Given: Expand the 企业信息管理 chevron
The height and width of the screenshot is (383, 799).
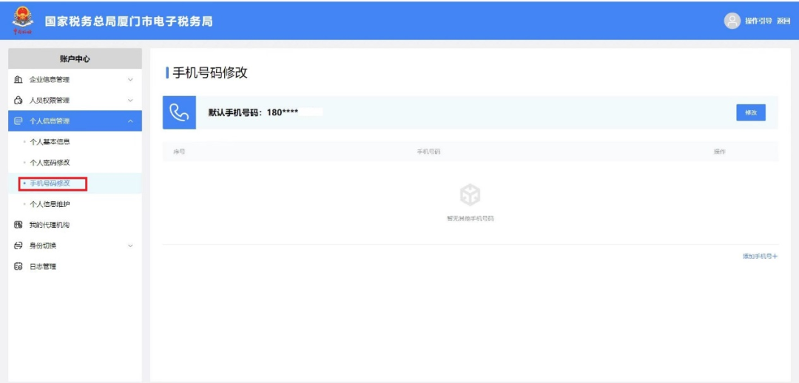Looking at the screenshot, I should pos(130,80).
